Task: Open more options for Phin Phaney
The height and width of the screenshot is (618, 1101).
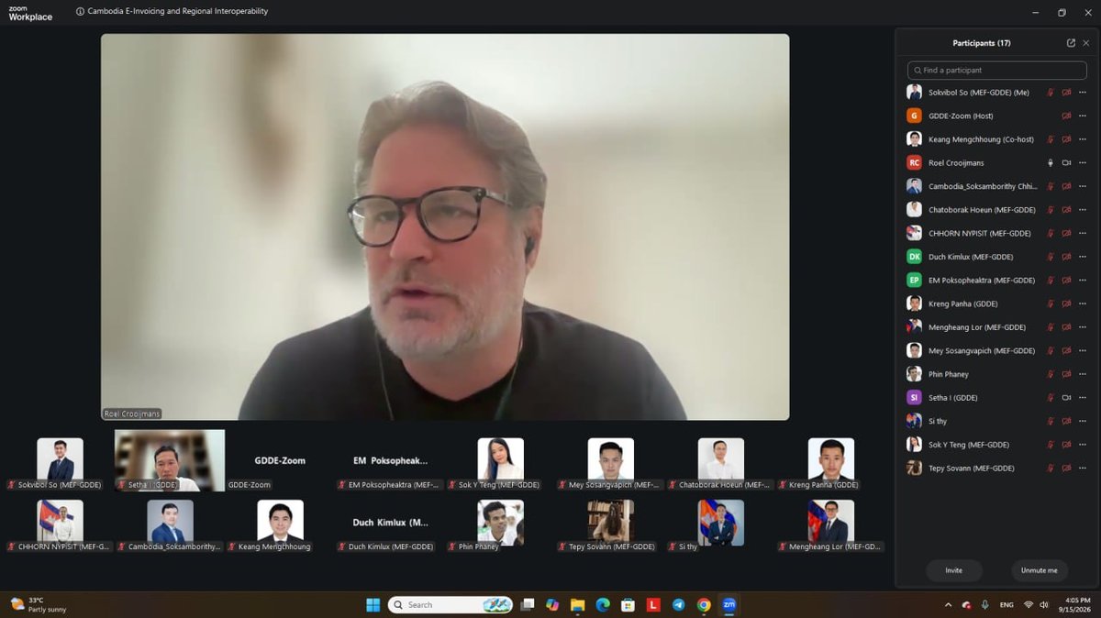Action: 1082,374
